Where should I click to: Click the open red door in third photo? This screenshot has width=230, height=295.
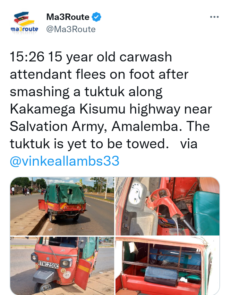(x=84, y=274)
